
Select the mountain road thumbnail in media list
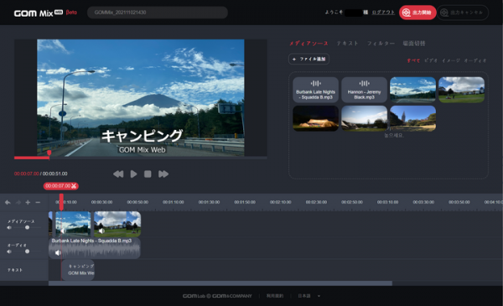[412, 90]
